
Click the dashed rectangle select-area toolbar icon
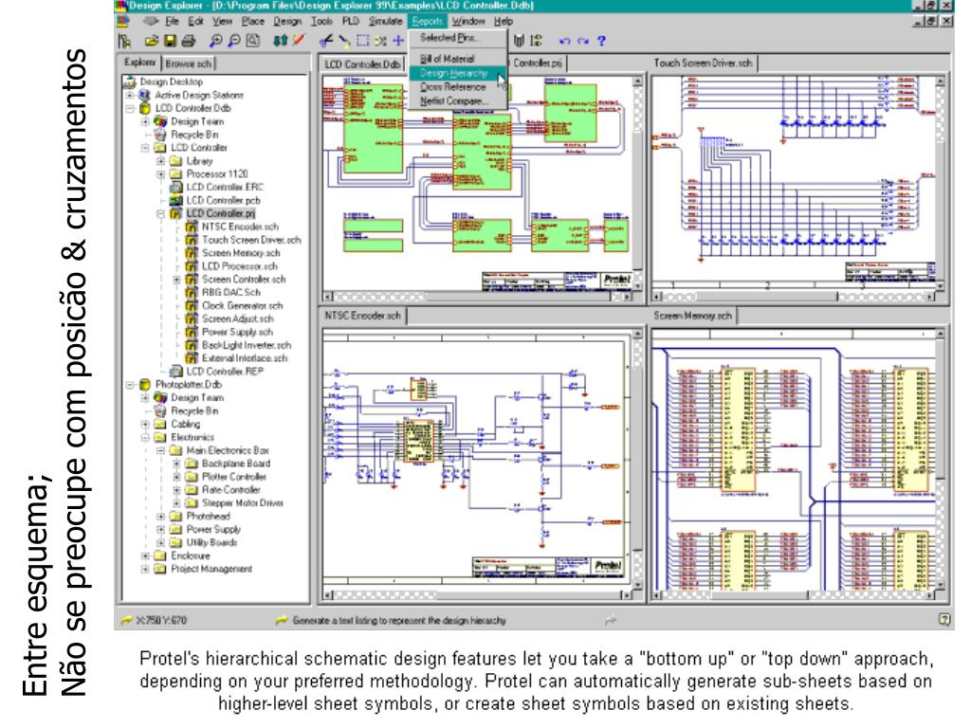pyautogui.click(x=363, y=42)
